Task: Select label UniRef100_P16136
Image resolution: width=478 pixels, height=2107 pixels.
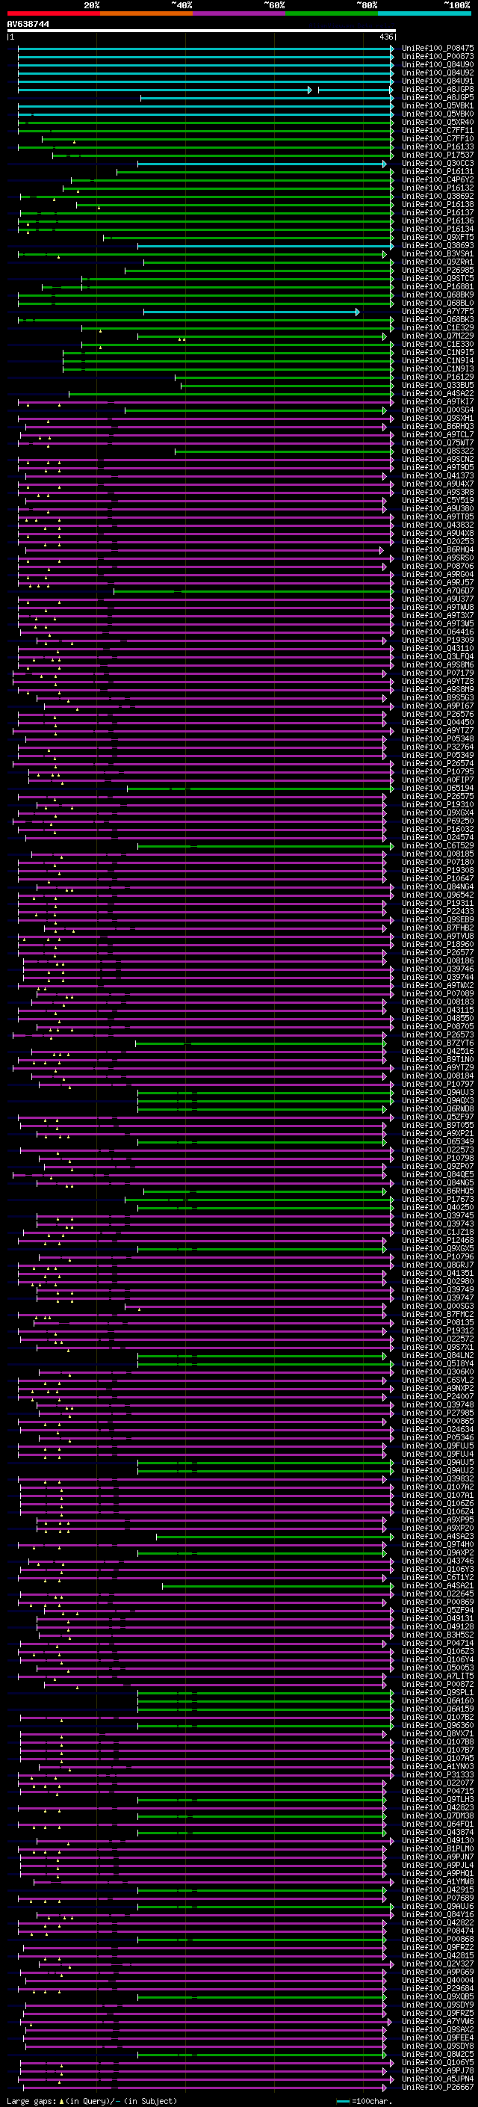Action: tap(438, 220)
